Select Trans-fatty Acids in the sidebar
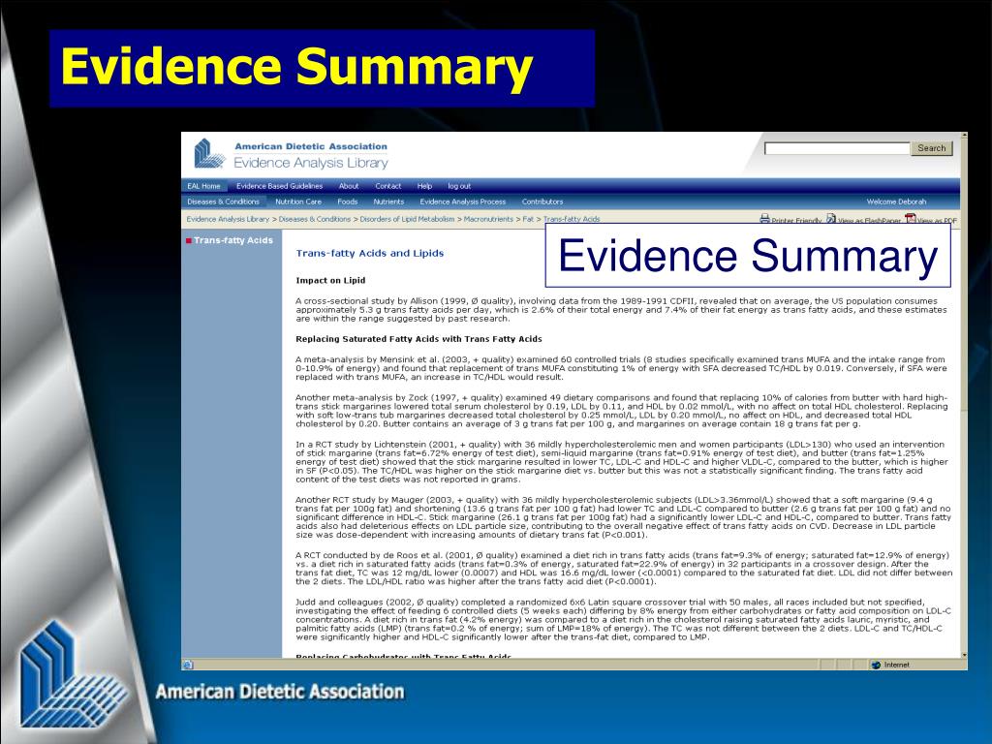The width and height of the screenshot is (992, 744). (x=233, y=240)
